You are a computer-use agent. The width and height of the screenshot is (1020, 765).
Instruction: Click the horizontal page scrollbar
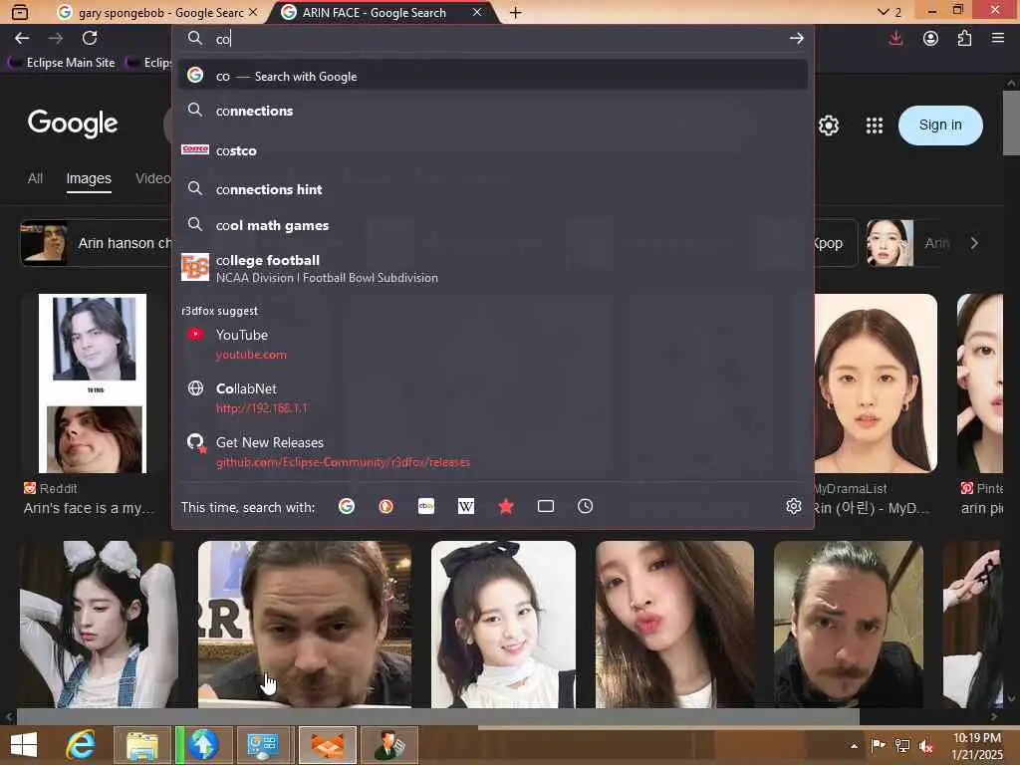click(437, 716)
